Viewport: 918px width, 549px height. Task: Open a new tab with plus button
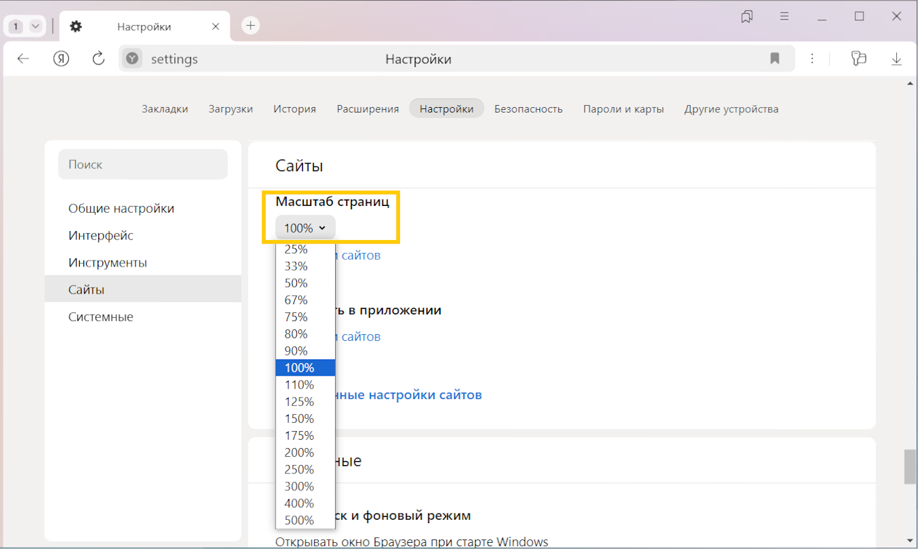click(x=250, y=26)
